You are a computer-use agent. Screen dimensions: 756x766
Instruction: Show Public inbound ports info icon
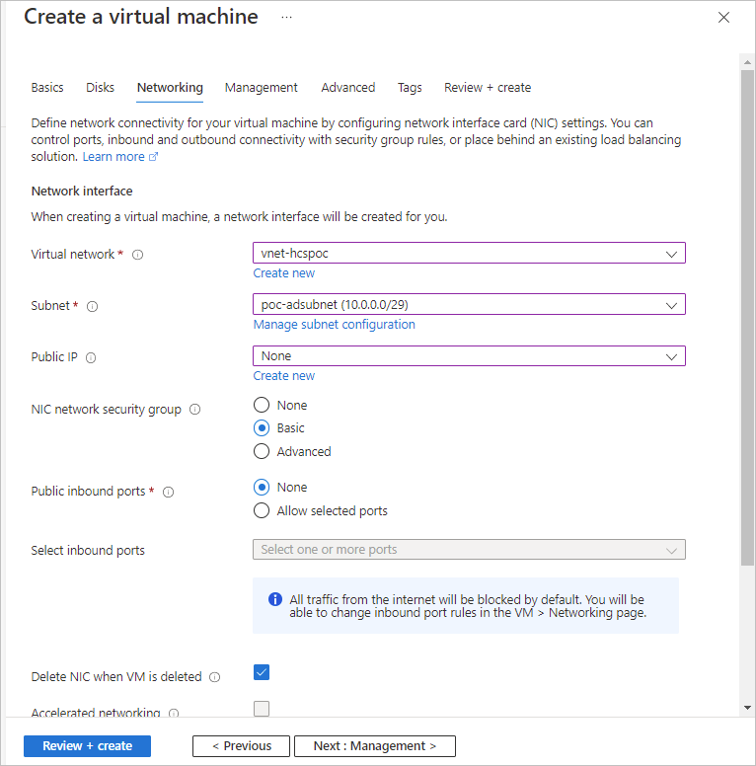(x=168, y=492)
